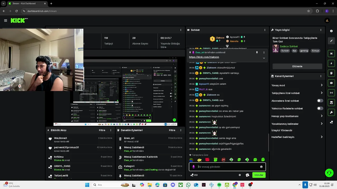Click the chat scrollbar

click(269, 142)
